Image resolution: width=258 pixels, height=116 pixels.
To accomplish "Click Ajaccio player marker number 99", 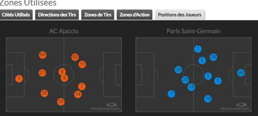I will pos(42,55).
